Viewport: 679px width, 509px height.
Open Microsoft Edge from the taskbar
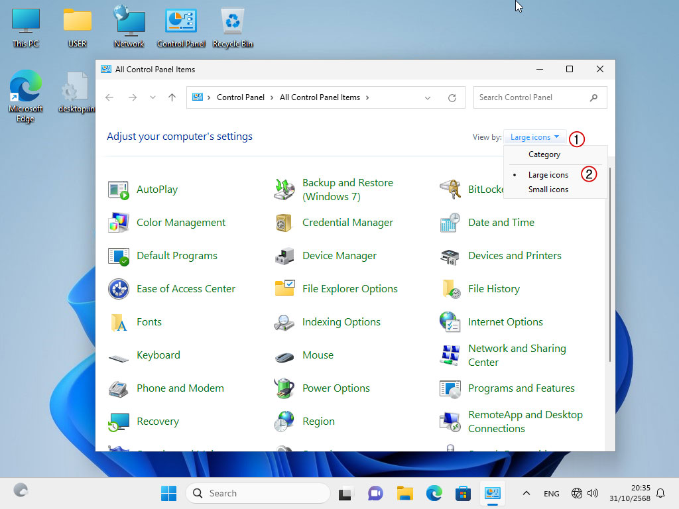tap(434, 493)
